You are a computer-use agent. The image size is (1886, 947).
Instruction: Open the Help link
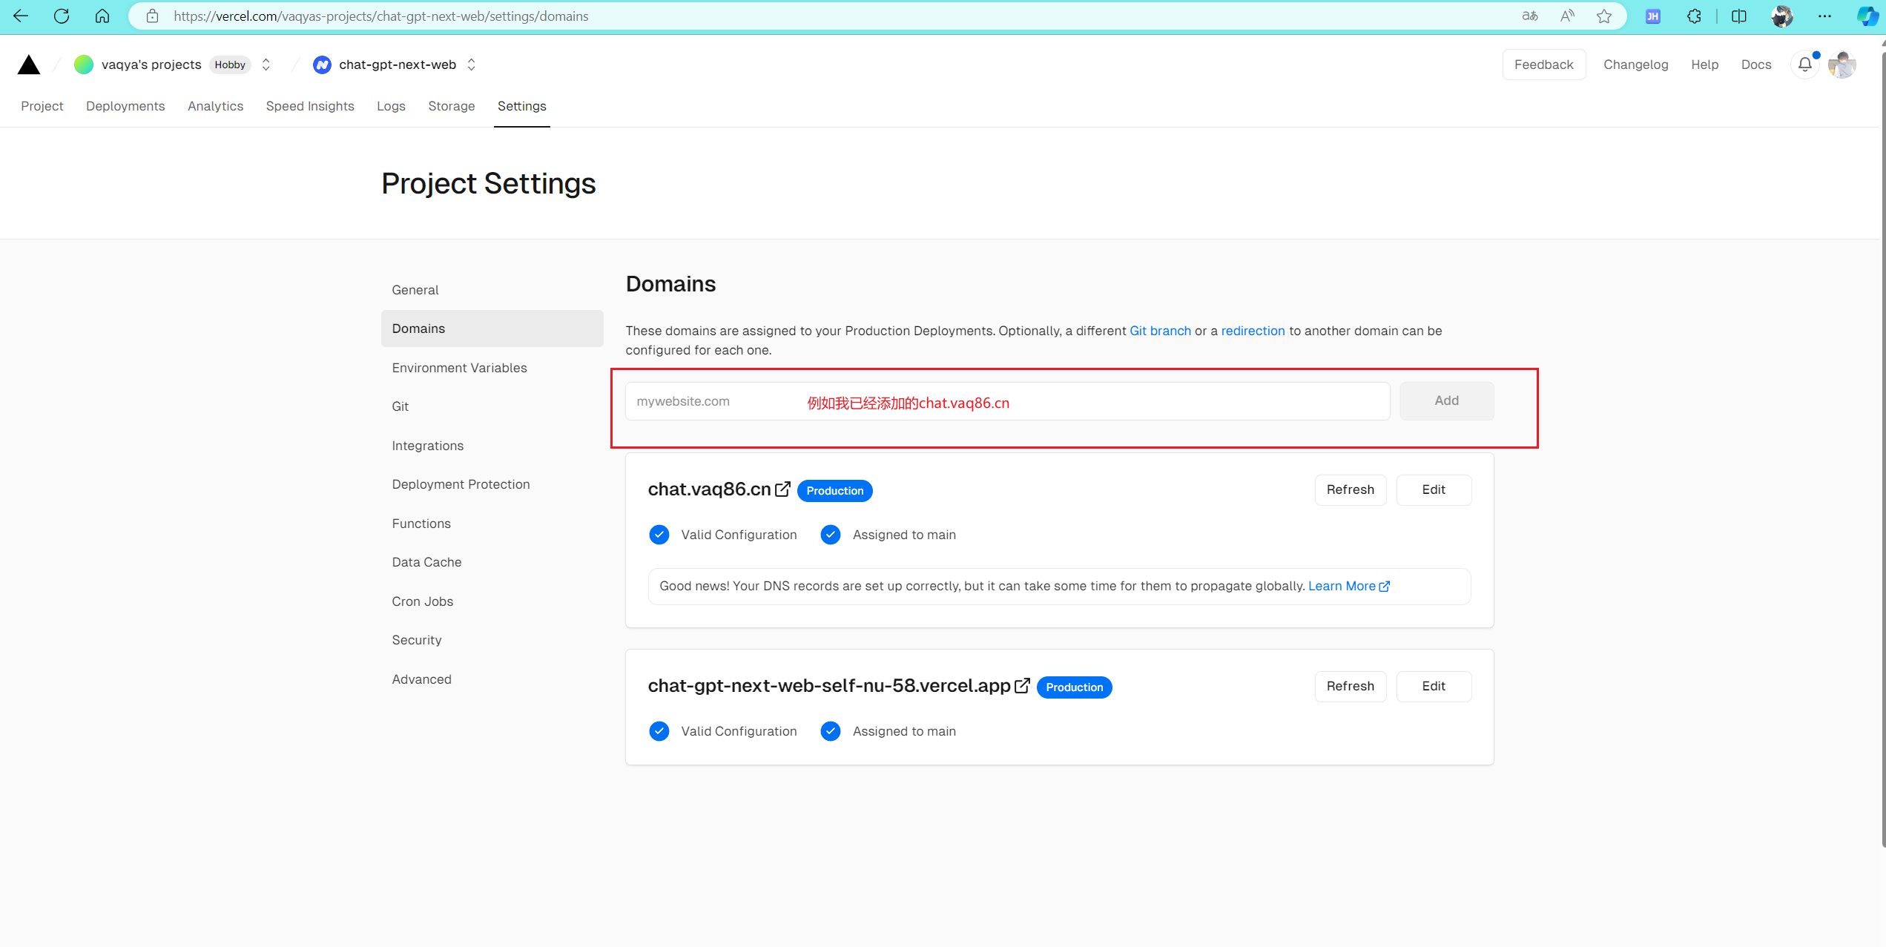click(1704, 65)
